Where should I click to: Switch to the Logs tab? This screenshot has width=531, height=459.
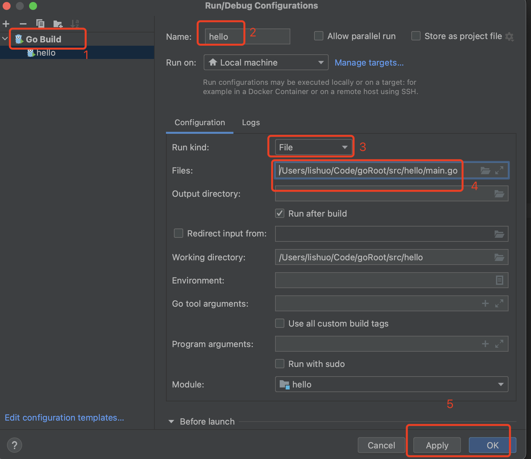point(251,123)
